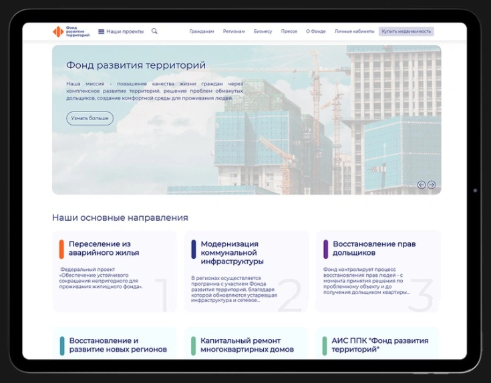491x383 pixels.
Task: Click the banner heading Фонд развития территорий
Action: click(136, 65)
